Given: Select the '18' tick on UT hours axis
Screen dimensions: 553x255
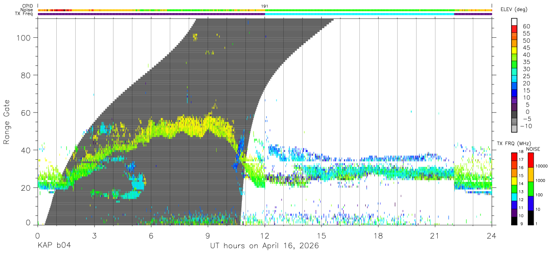Looking at the screenshot, I should [378, 236].
